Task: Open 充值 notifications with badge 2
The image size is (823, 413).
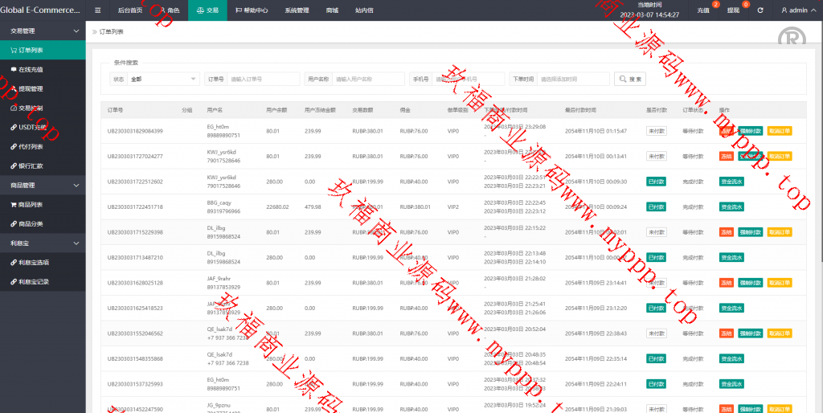Action: tap(704, 10)
